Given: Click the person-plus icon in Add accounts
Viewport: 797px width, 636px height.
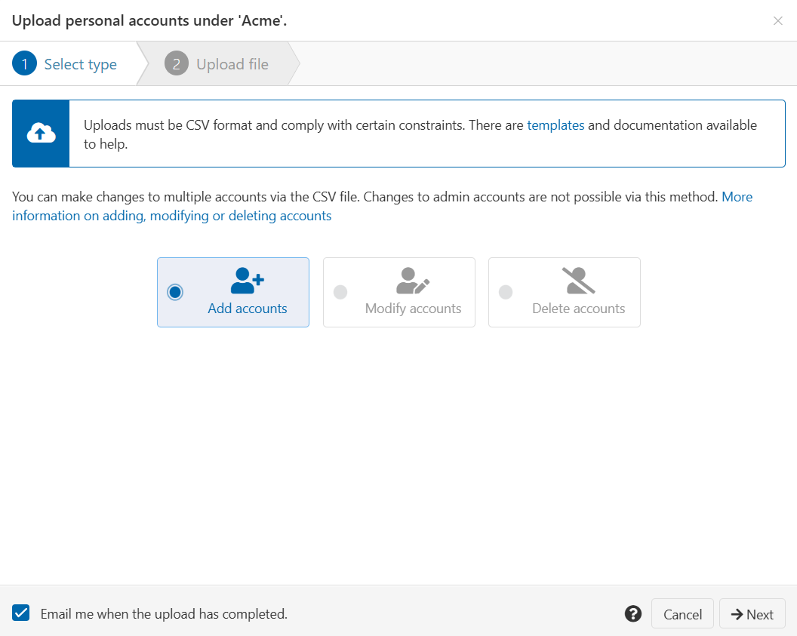Looking at the screenshot, I should coord(245,281).
